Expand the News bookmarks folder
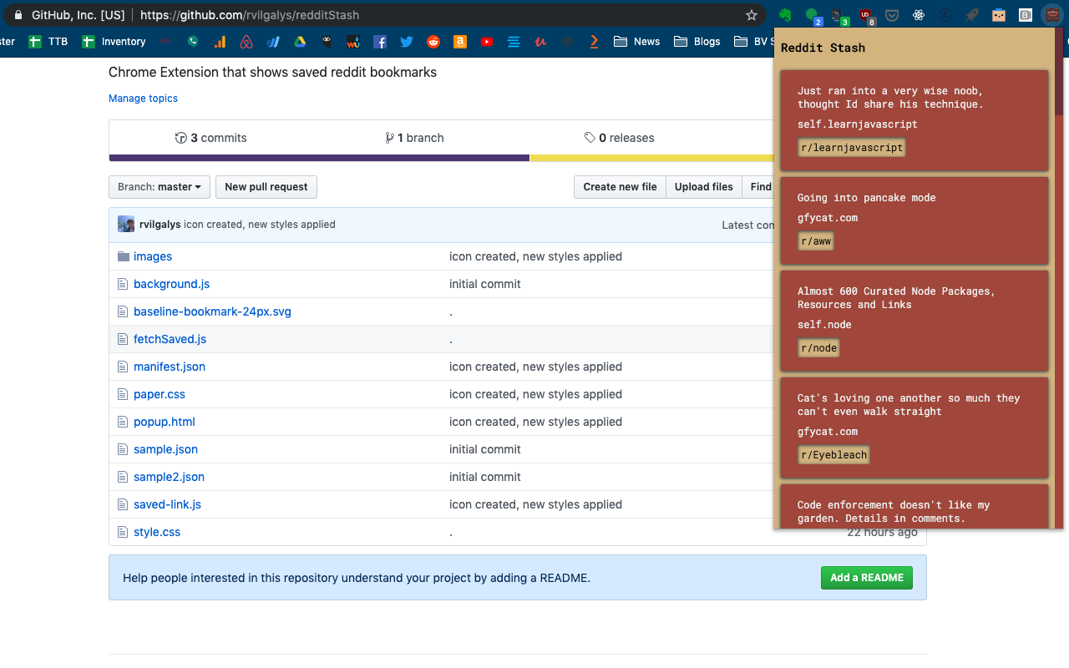This screenshot has width=1069, height=668. (637, 42)
